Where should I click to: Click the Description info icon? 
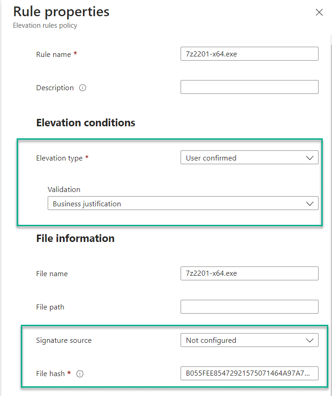pyautogui.click(x=83, y=87)
